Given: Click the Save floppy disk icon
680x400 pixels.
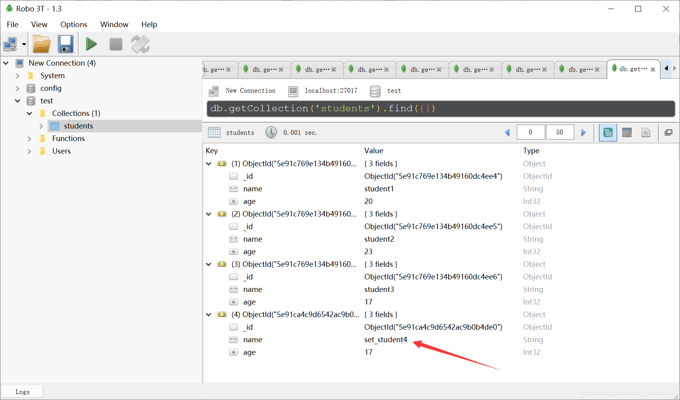Looking at the screenshot, I should [x=66, y=44].
